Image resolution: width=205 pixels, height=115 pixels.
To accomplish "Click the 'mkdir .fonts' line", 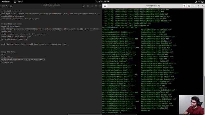I will (7, 57).
